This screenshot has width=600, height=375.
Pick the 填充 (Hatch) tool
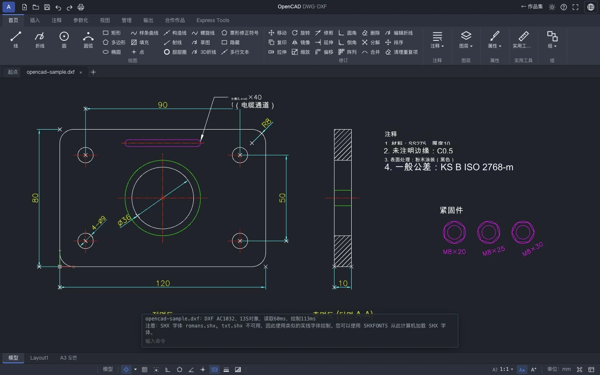click(140, 42)
